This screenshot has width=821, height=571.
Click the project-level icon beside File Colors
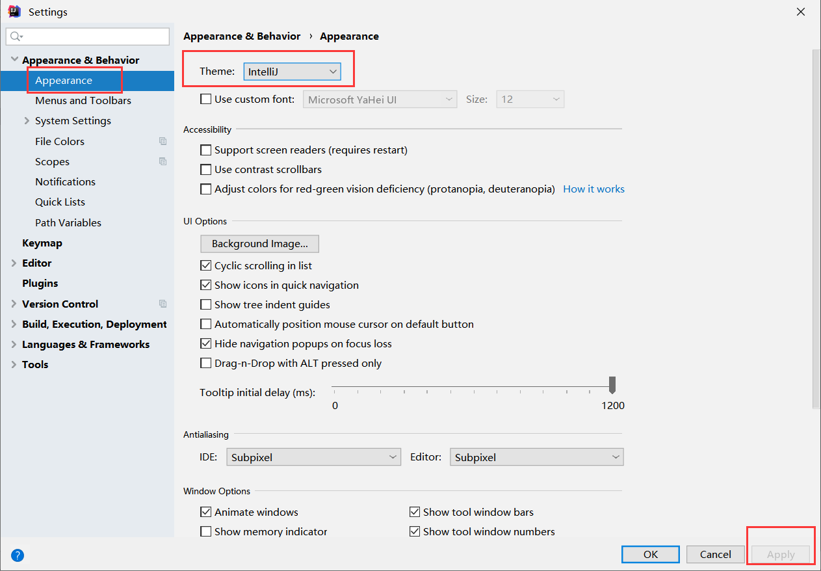[163, 141]
